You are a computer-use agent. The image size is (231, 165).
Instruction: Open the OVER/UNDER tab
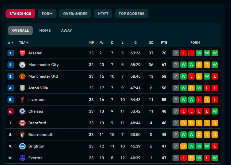coord(75,14)
